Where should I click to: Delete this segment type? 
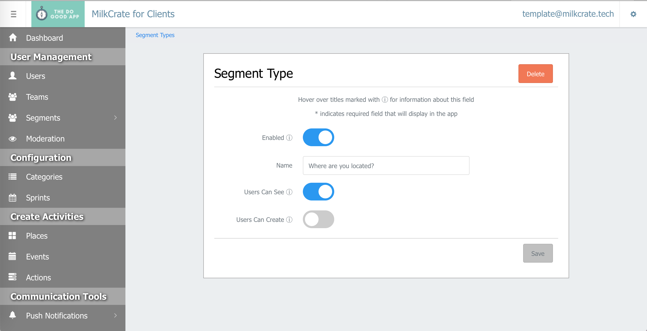(535, 74)
